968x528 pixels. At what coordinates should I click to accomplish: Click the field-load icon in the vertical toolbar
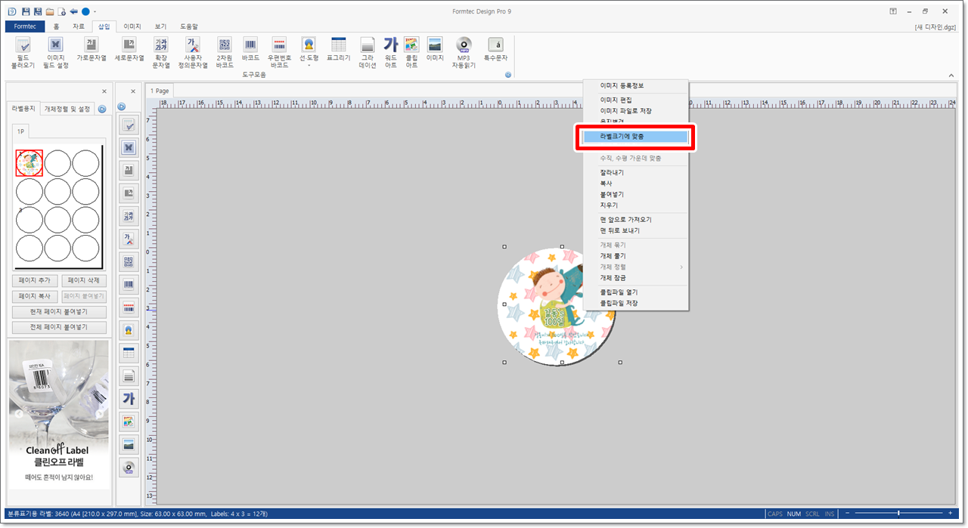(x=129, y=125)
